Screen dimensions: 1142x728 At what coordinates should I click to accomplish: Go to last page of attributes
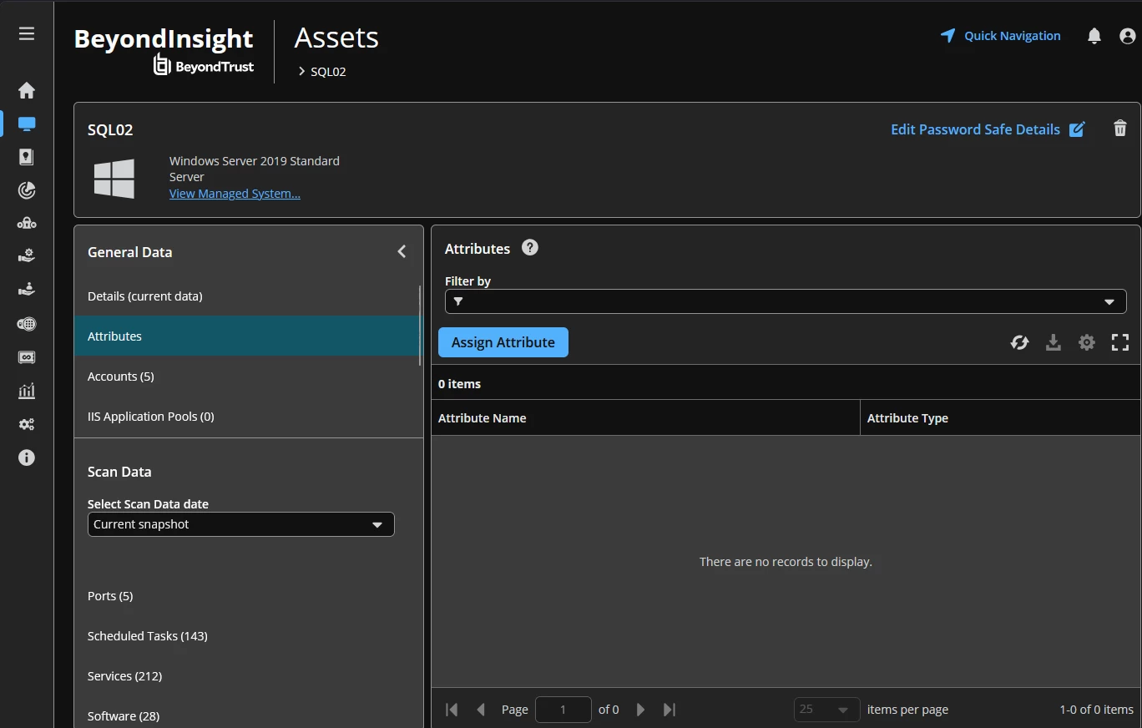point(670,710)
